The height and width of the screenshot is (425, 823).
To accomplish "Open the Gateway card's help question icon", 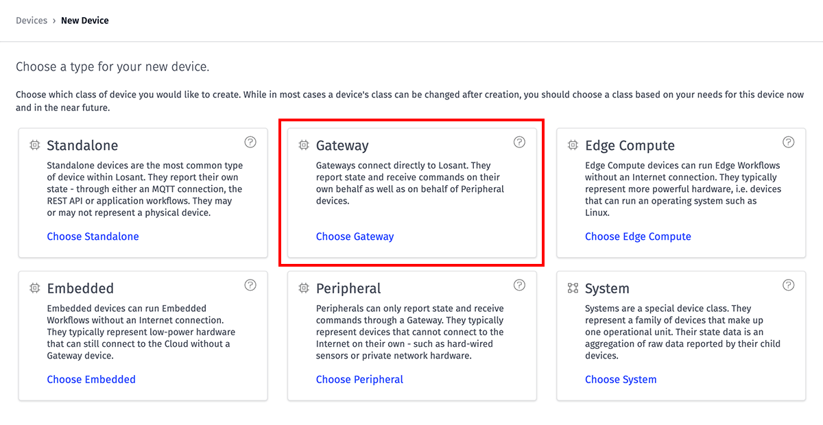I will [x=519, y=142].
